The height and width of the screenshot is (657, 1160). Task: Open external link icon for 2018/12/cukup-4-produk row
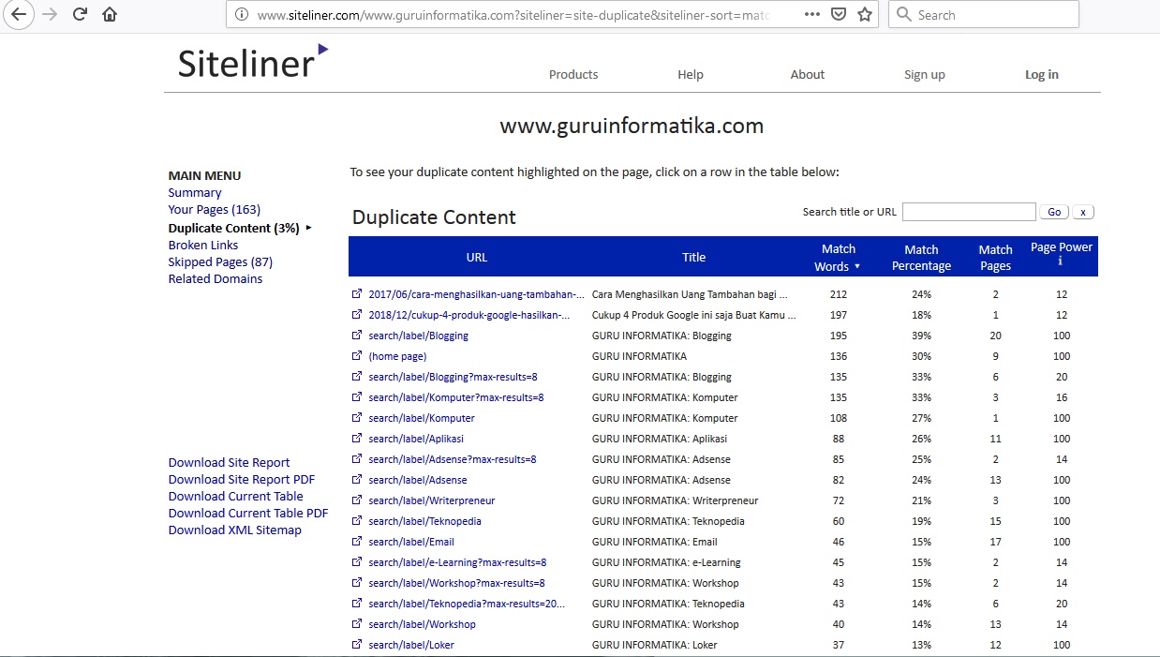(356, 314)
